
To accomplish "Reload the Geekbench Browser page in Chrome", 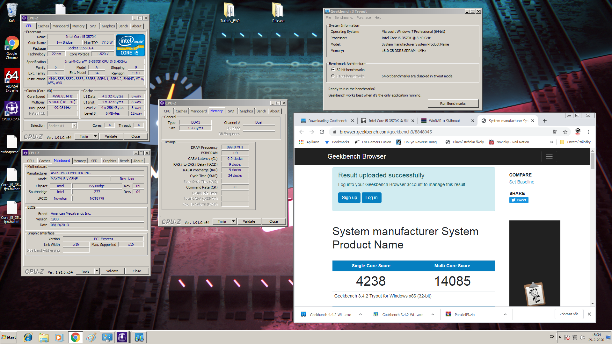I will click(322, 132).
